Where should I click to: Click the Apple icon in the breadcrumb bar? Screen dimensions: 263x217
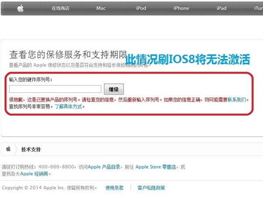(8, 149)
